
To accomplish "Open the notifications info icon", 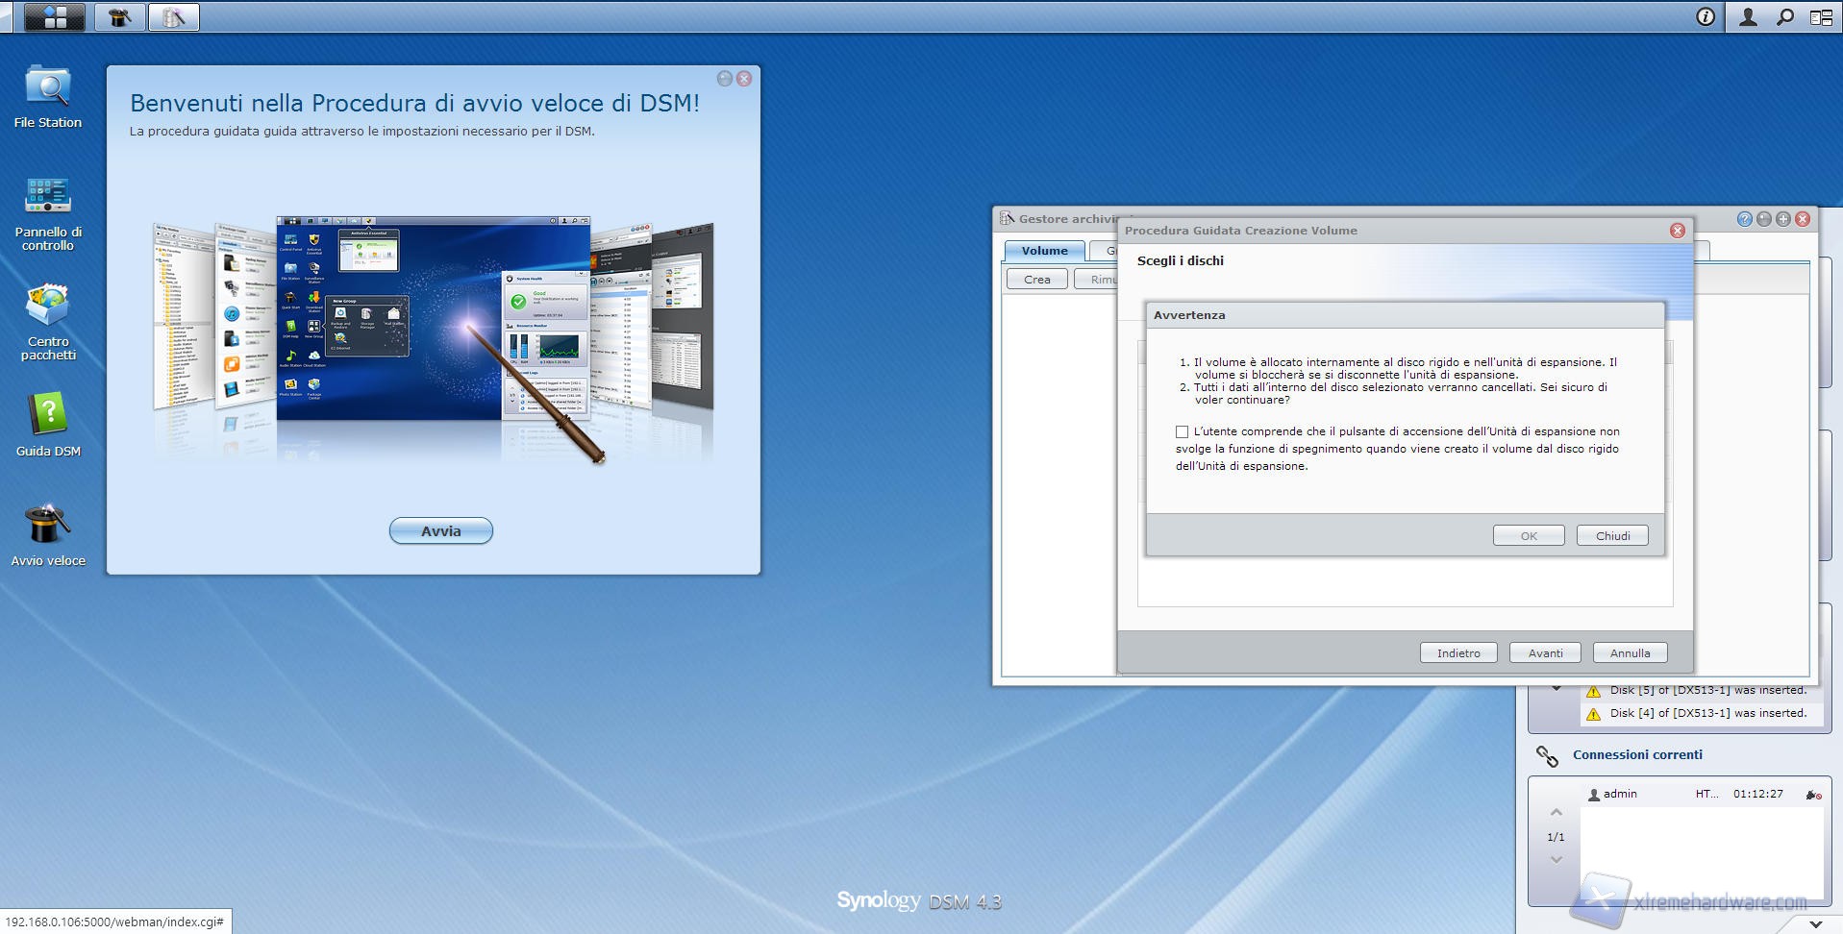I will (1706, 17).
